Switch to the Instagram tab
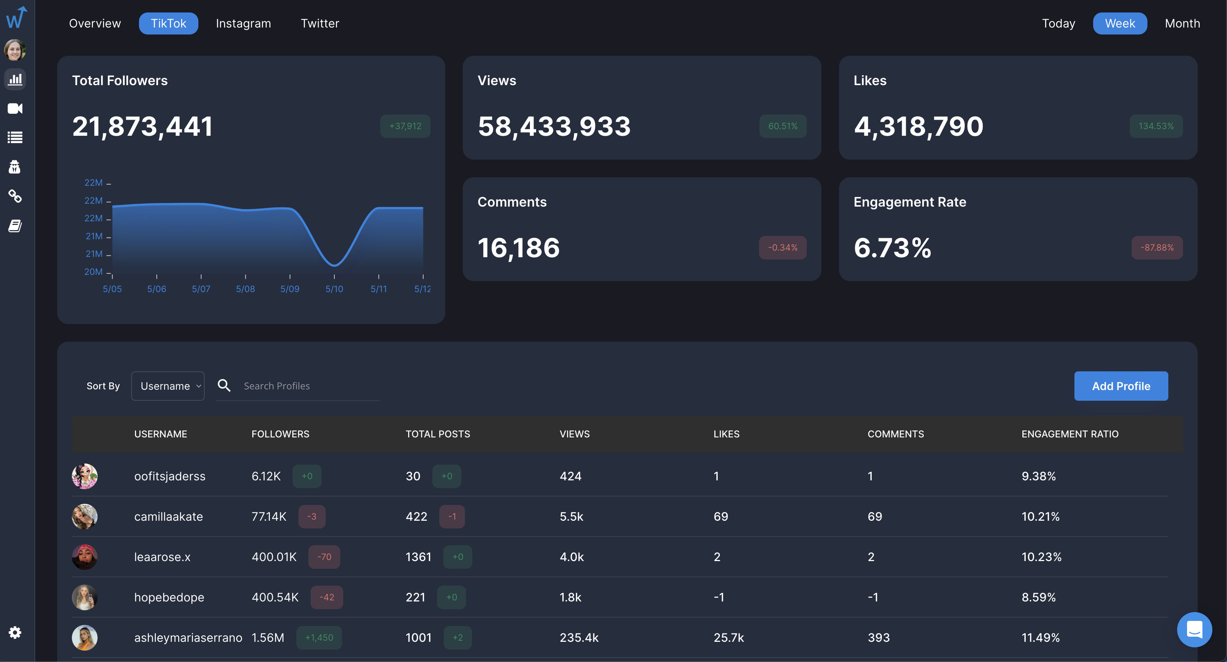1227x662 pixels. click(243, 23)
